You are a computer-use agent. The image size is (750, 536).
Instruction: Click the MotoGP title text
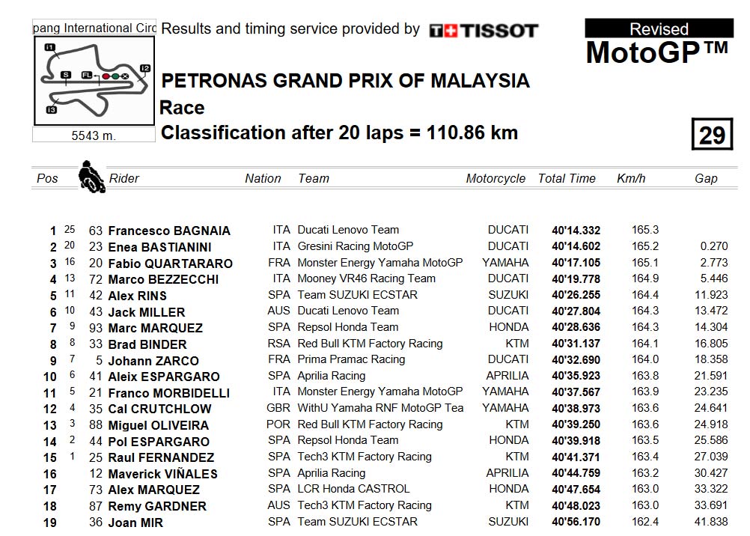click(658, 52)
